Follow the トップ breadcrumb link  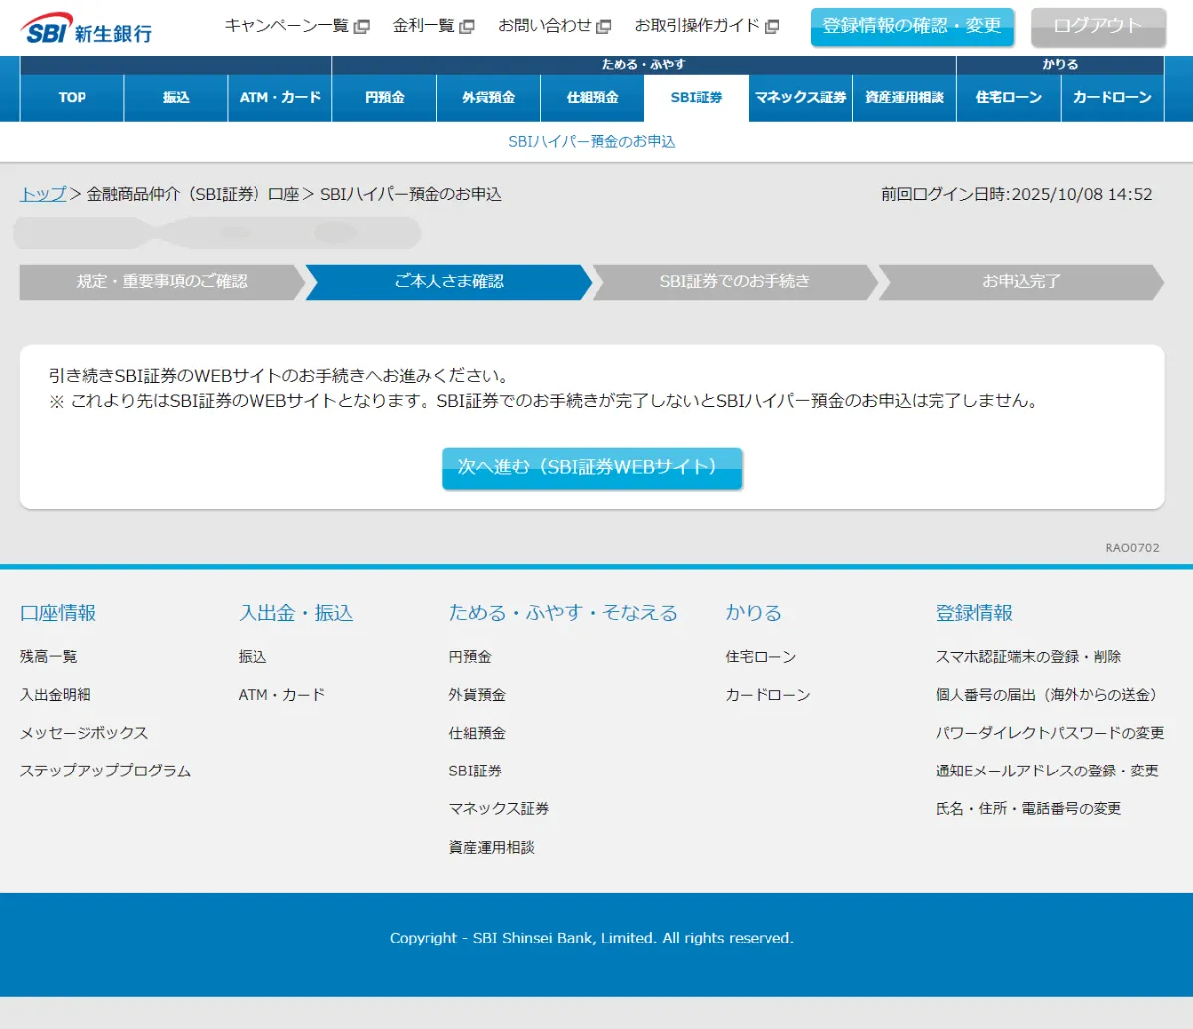pos(43,195)
